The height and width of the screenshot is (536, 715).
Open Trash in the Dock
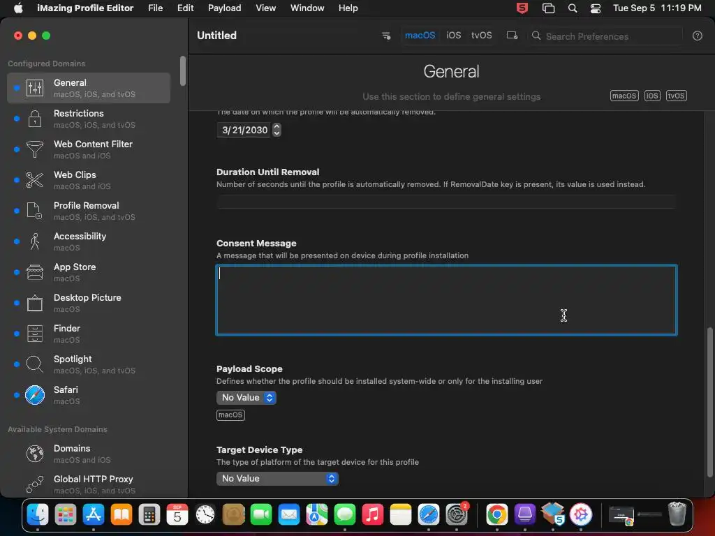click(677, 514)
